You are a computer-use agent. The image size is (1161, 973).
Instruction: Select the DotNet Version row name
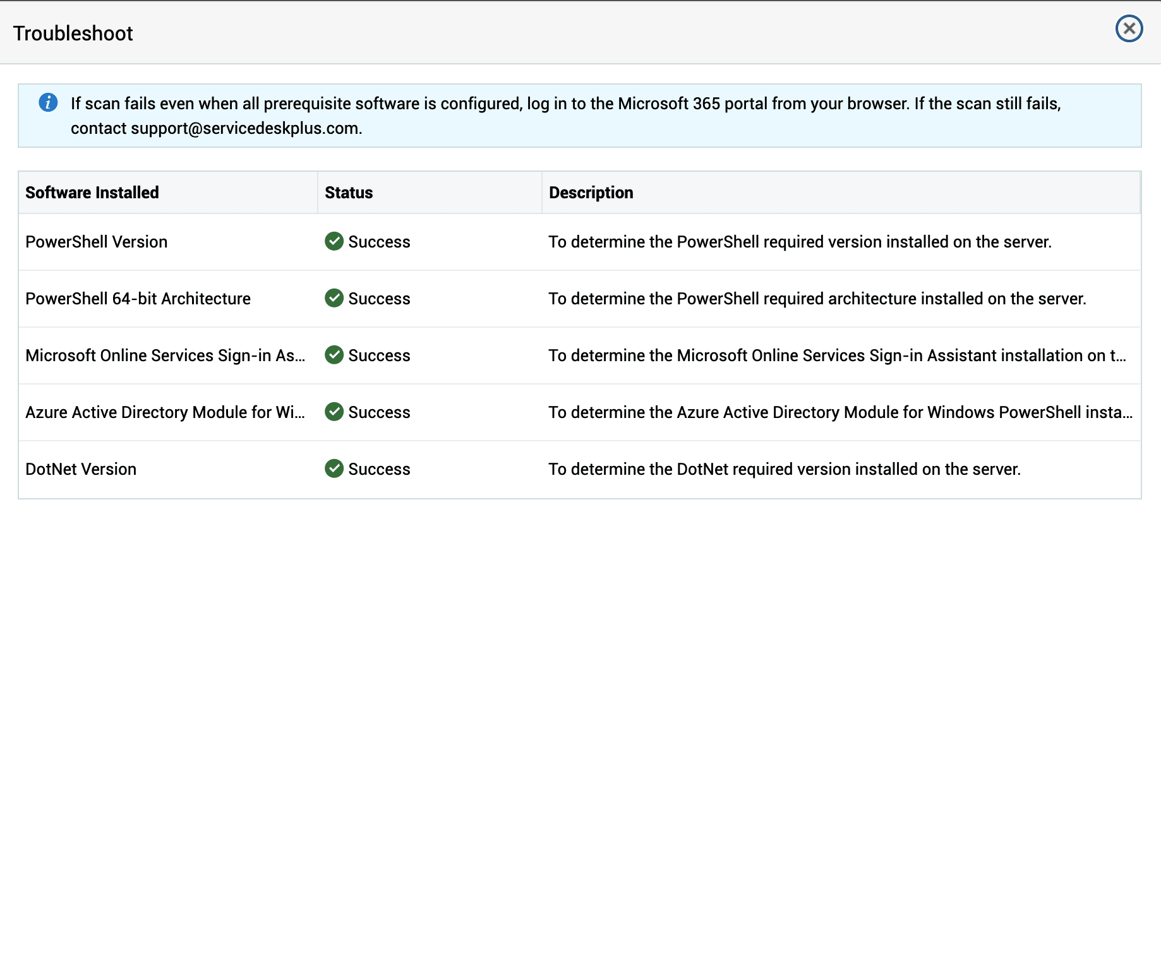click(81, 469)
